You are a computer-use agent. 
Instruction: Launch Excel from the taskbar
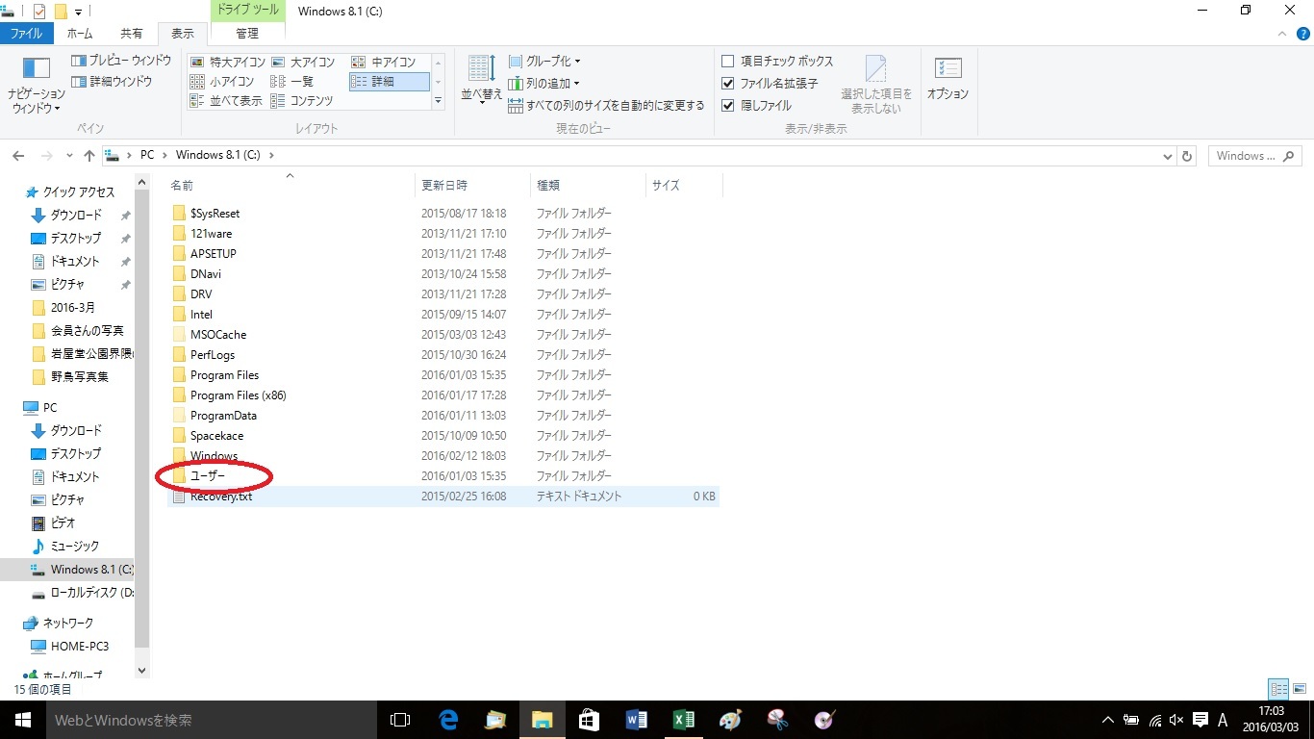pos(684,720)
